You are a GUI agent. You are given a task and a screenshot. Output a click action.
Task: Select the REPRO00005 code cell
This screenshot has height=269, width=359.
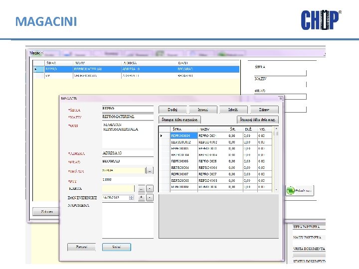tap(184, 161)
